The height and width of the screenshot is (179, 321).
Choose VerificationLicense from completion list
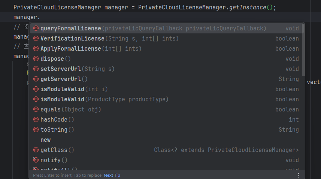pos(166,39)
